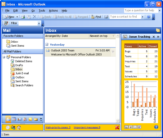Collapse the Yesterday group

47,44
